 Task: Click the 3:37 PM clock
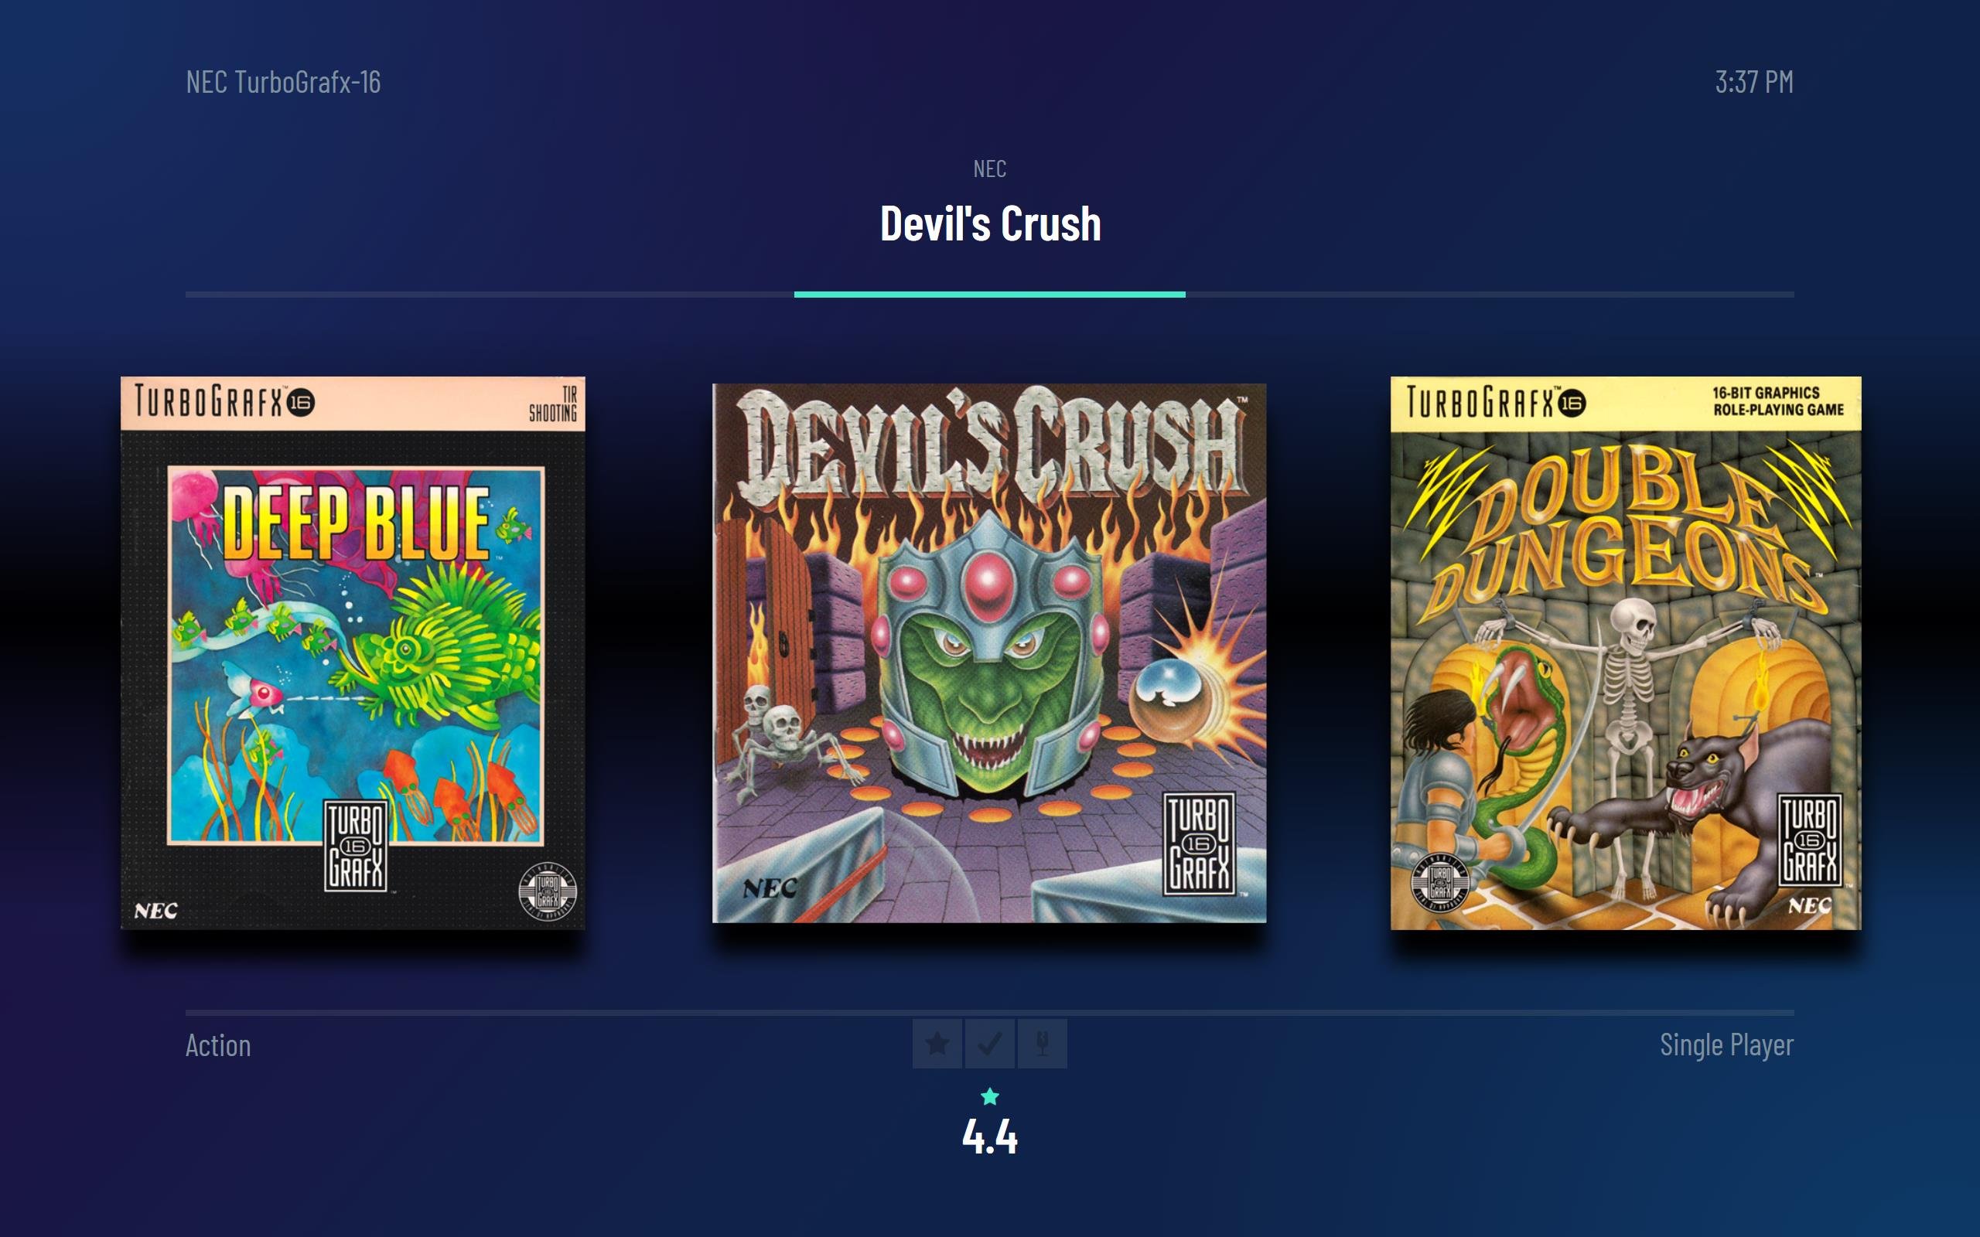pos(1754,82)
